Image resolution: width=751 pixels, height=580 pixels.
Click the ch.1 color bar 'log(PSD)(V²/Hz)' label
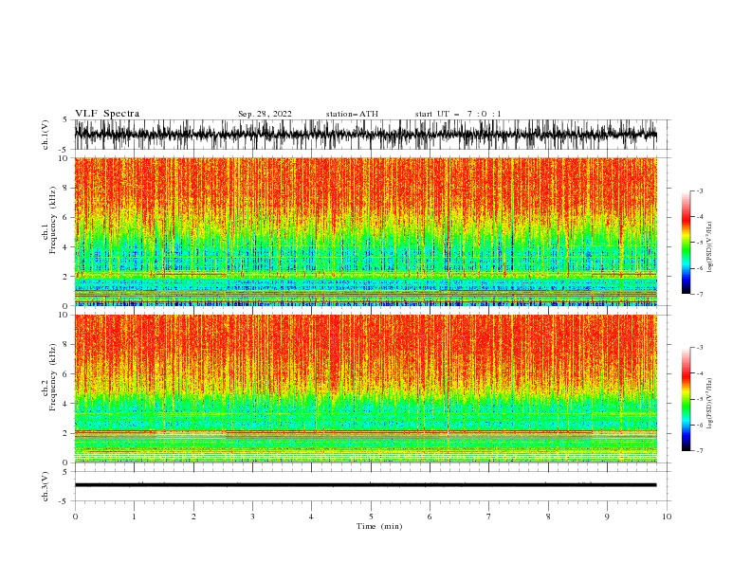[x=710, y=247]
